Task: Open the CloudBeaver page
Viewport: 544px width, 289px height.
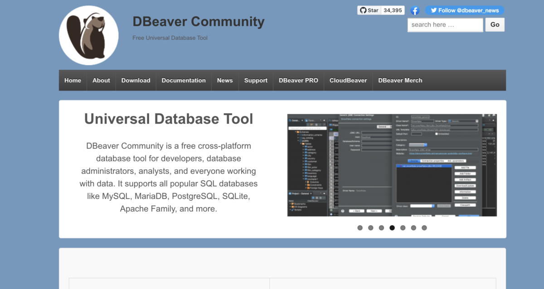Action: click(348, 80)
